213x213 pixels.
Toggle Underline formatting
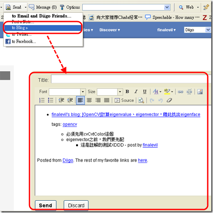point(145,91)
